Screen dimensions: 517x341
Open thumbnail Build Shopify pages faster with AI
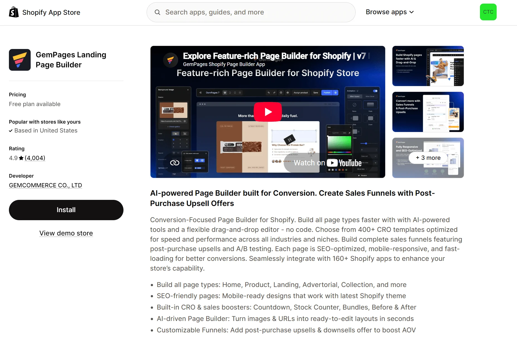(428, 66)
